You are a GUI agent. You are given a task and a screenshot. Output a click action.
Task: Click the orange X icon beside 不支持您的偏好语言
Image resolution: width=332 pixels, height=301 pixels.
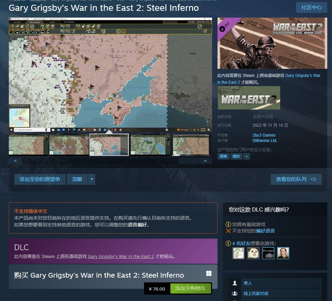pyautogui.click(x=228, y=231)
